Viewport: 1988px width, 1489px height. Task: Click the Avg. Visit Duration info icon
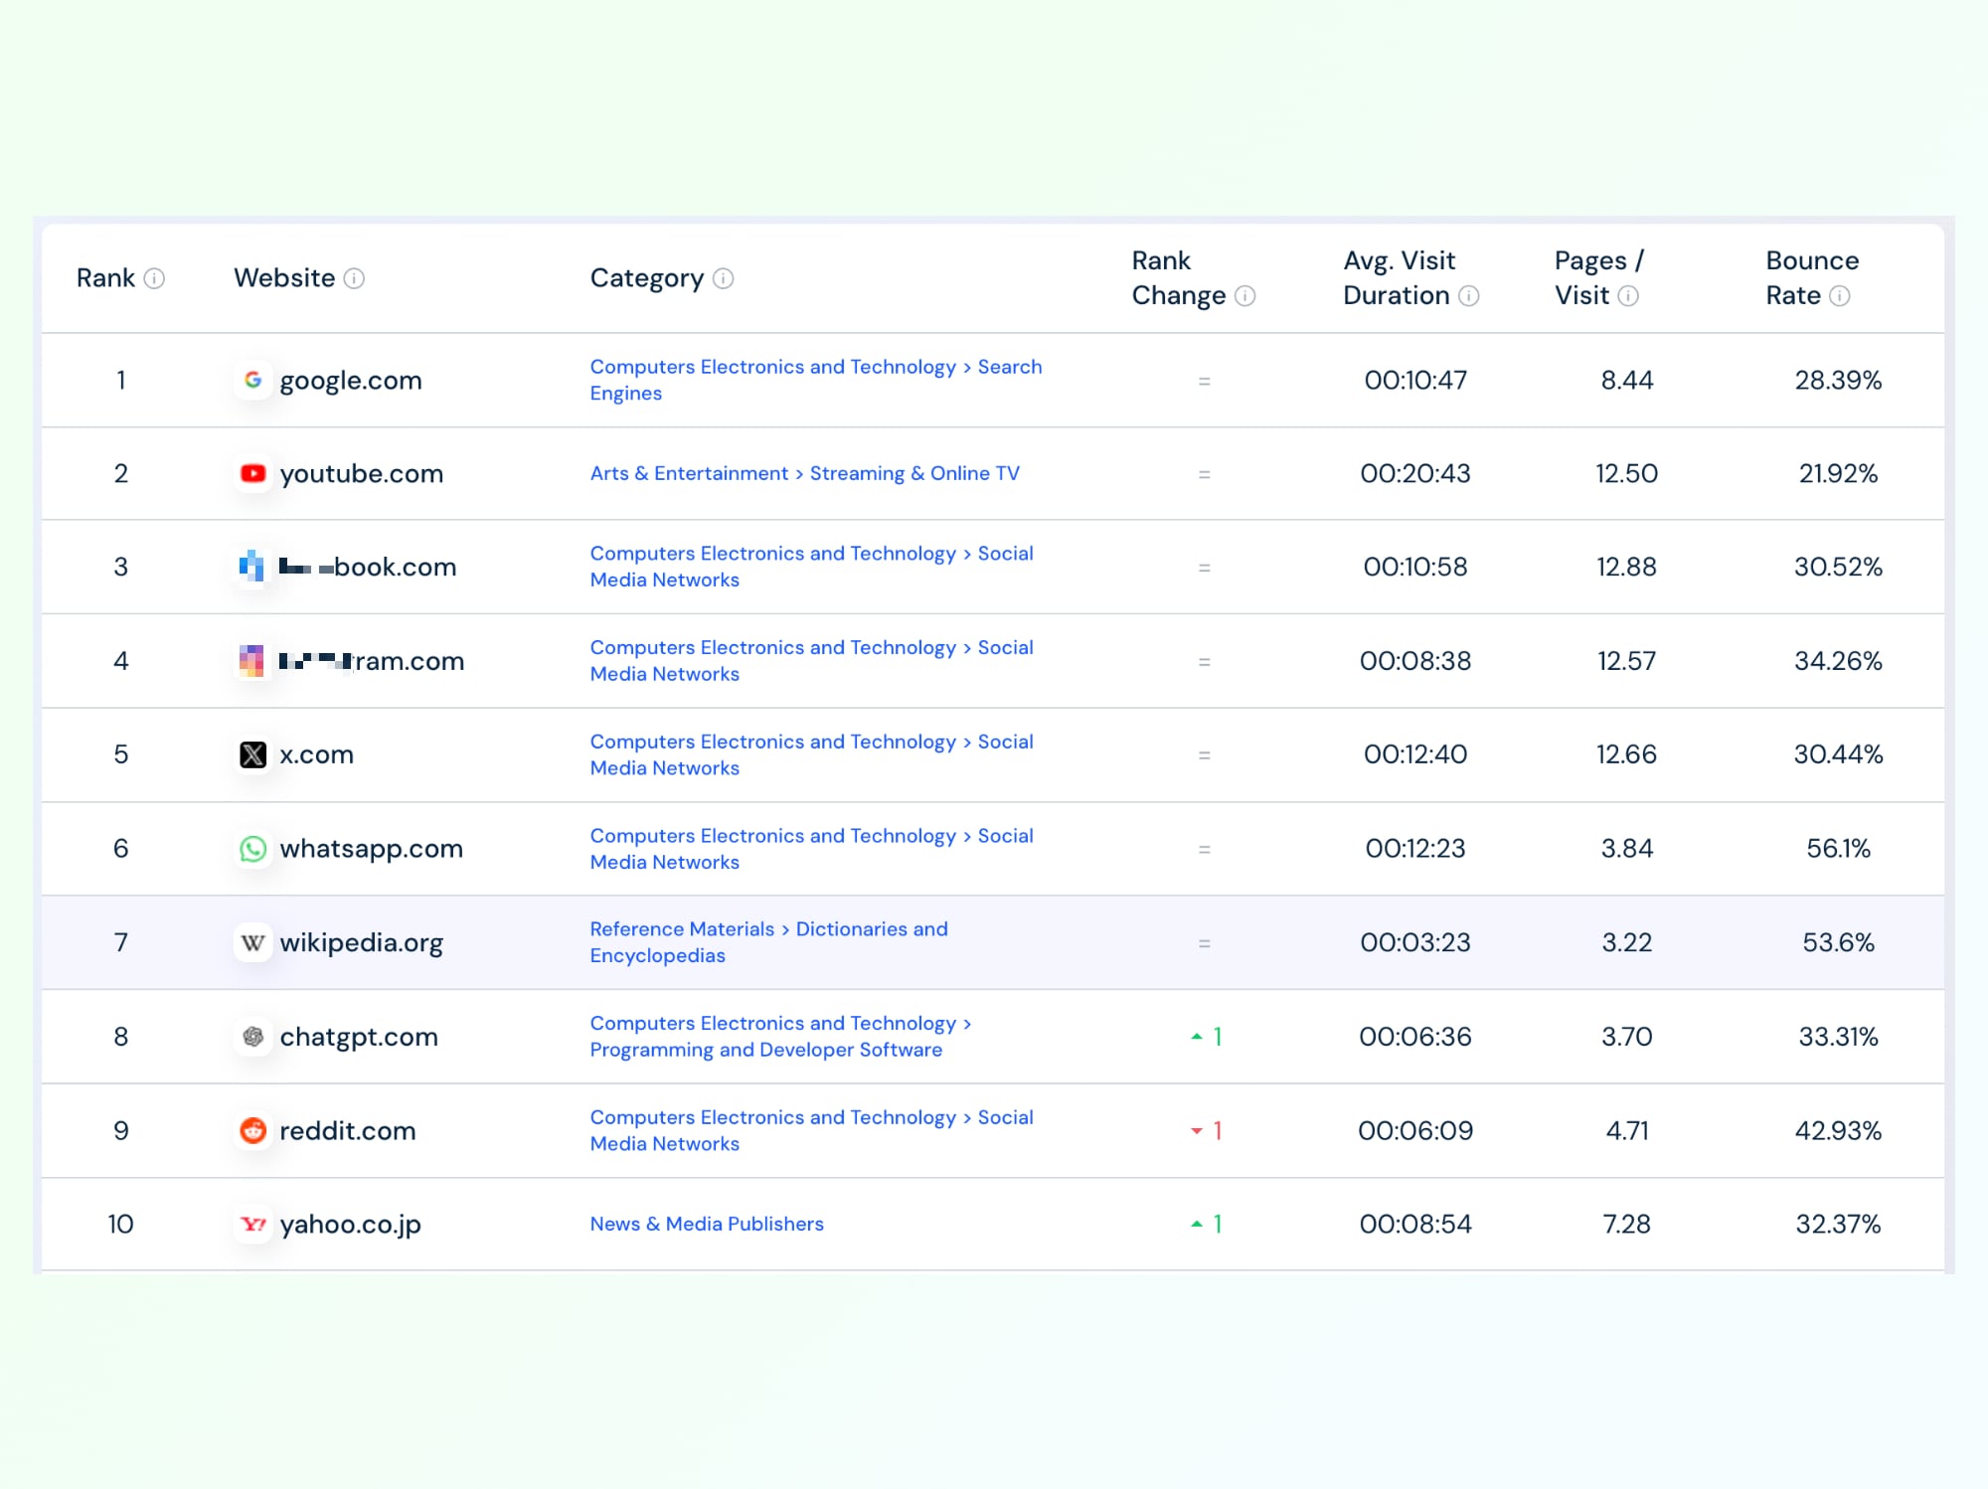coord(1468,296)
